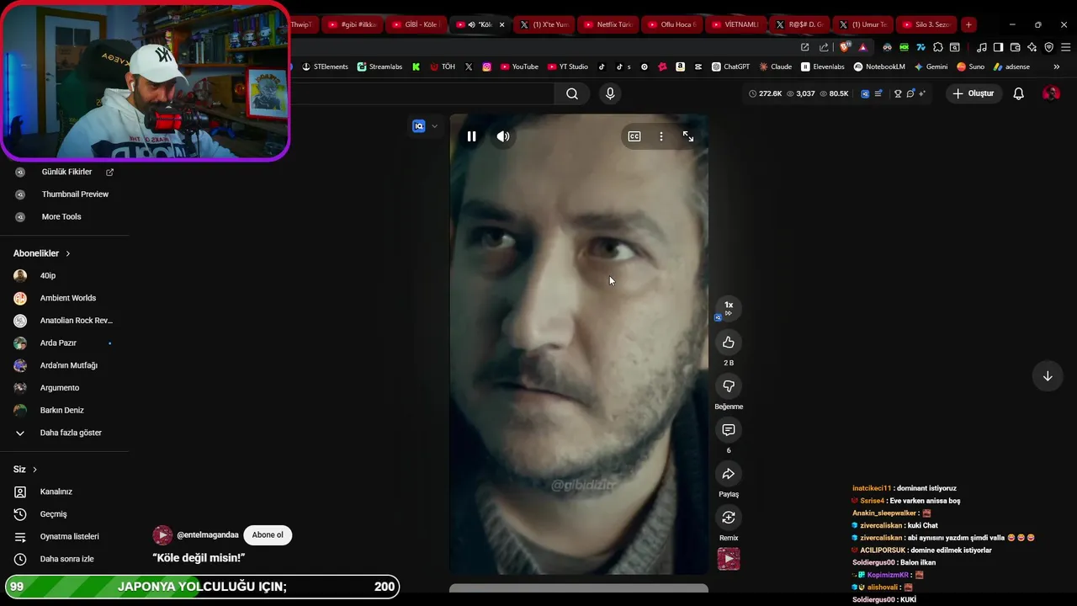Open the Instagram bookmark icon

coord(486,66)
